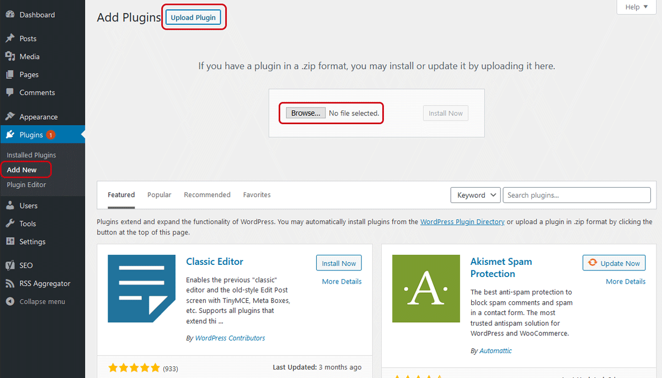Screen dimensions: 662x378
Task: Click the Tools wrench icon
Action: point(10,223)
